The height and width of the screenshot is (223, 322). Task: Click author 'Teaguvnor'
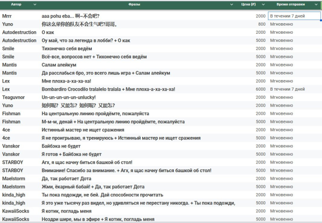(13, 98)
